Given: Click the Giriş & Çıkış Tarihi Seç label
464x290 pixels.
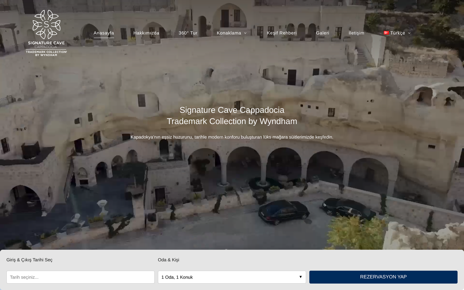Looking at the screenshot, I should pyautogui.click(x=29, y=260).
